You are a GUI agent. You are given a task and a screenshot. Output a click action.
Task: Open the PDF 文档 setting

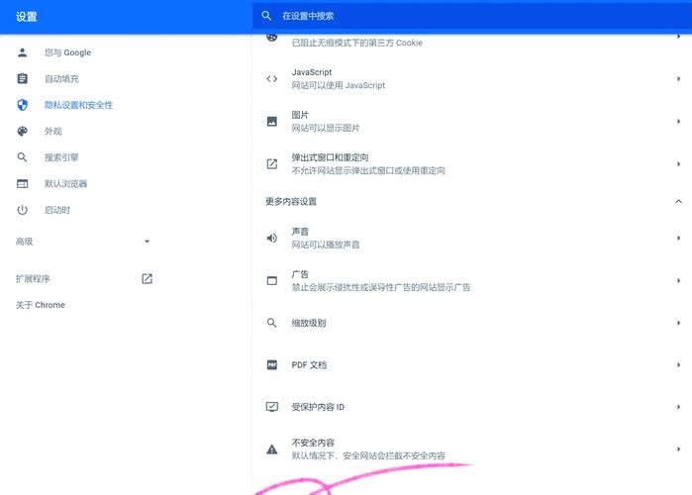(x=472, y=365)
